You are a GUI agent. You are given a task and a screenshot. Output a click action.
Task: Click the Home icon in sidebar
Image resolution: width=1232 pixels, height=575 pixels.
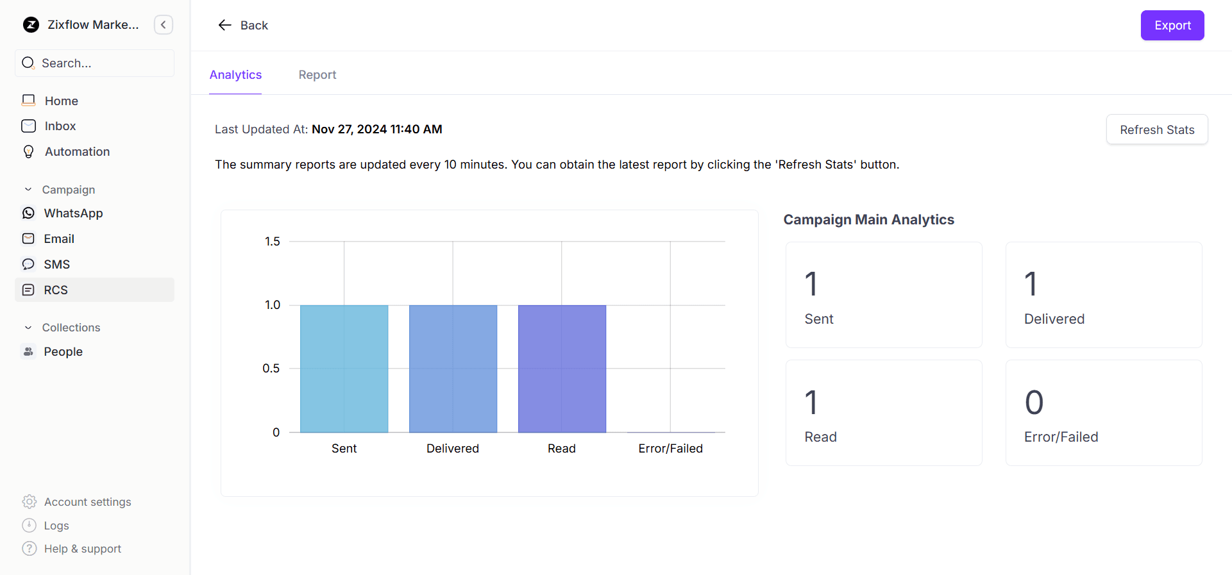pyautogui.click(x=29, y=101)
